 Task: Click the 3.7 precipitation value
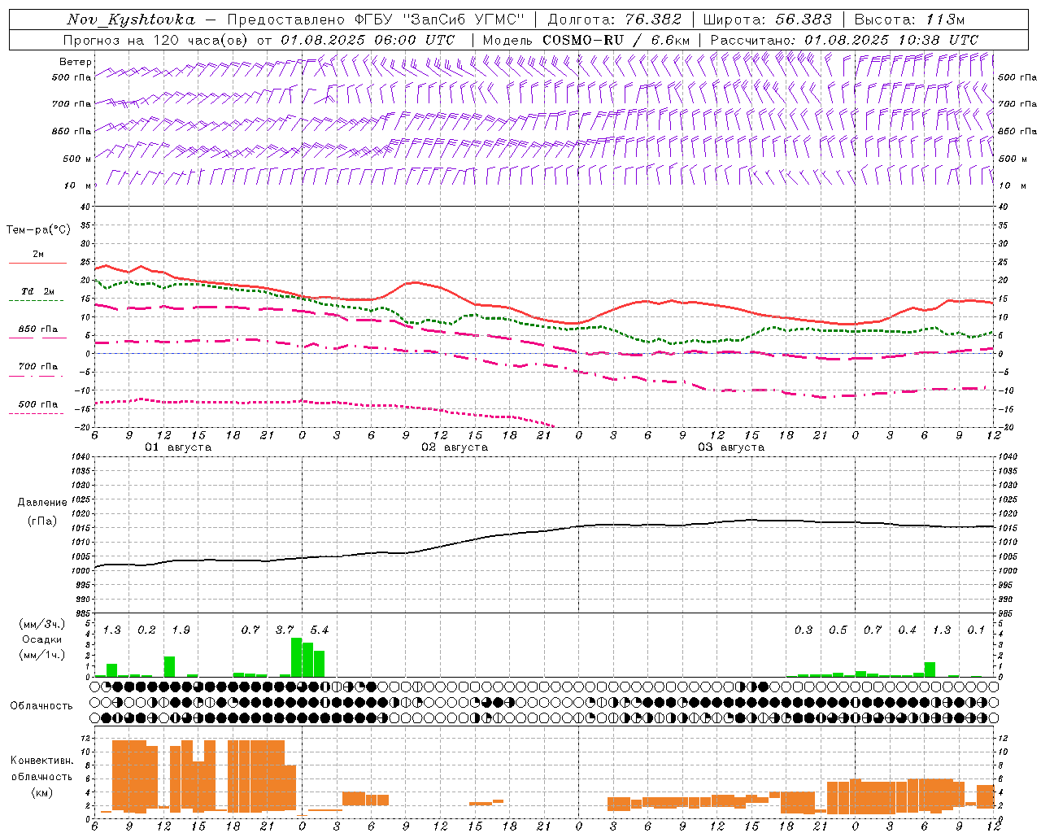point(285,630)
